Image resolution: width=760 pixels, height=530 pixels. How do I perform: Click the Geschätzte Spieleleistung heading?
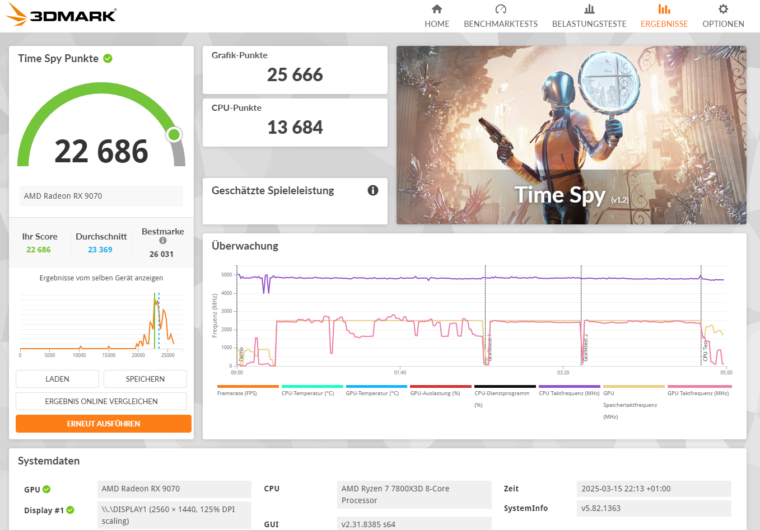[x=273, y=190]
